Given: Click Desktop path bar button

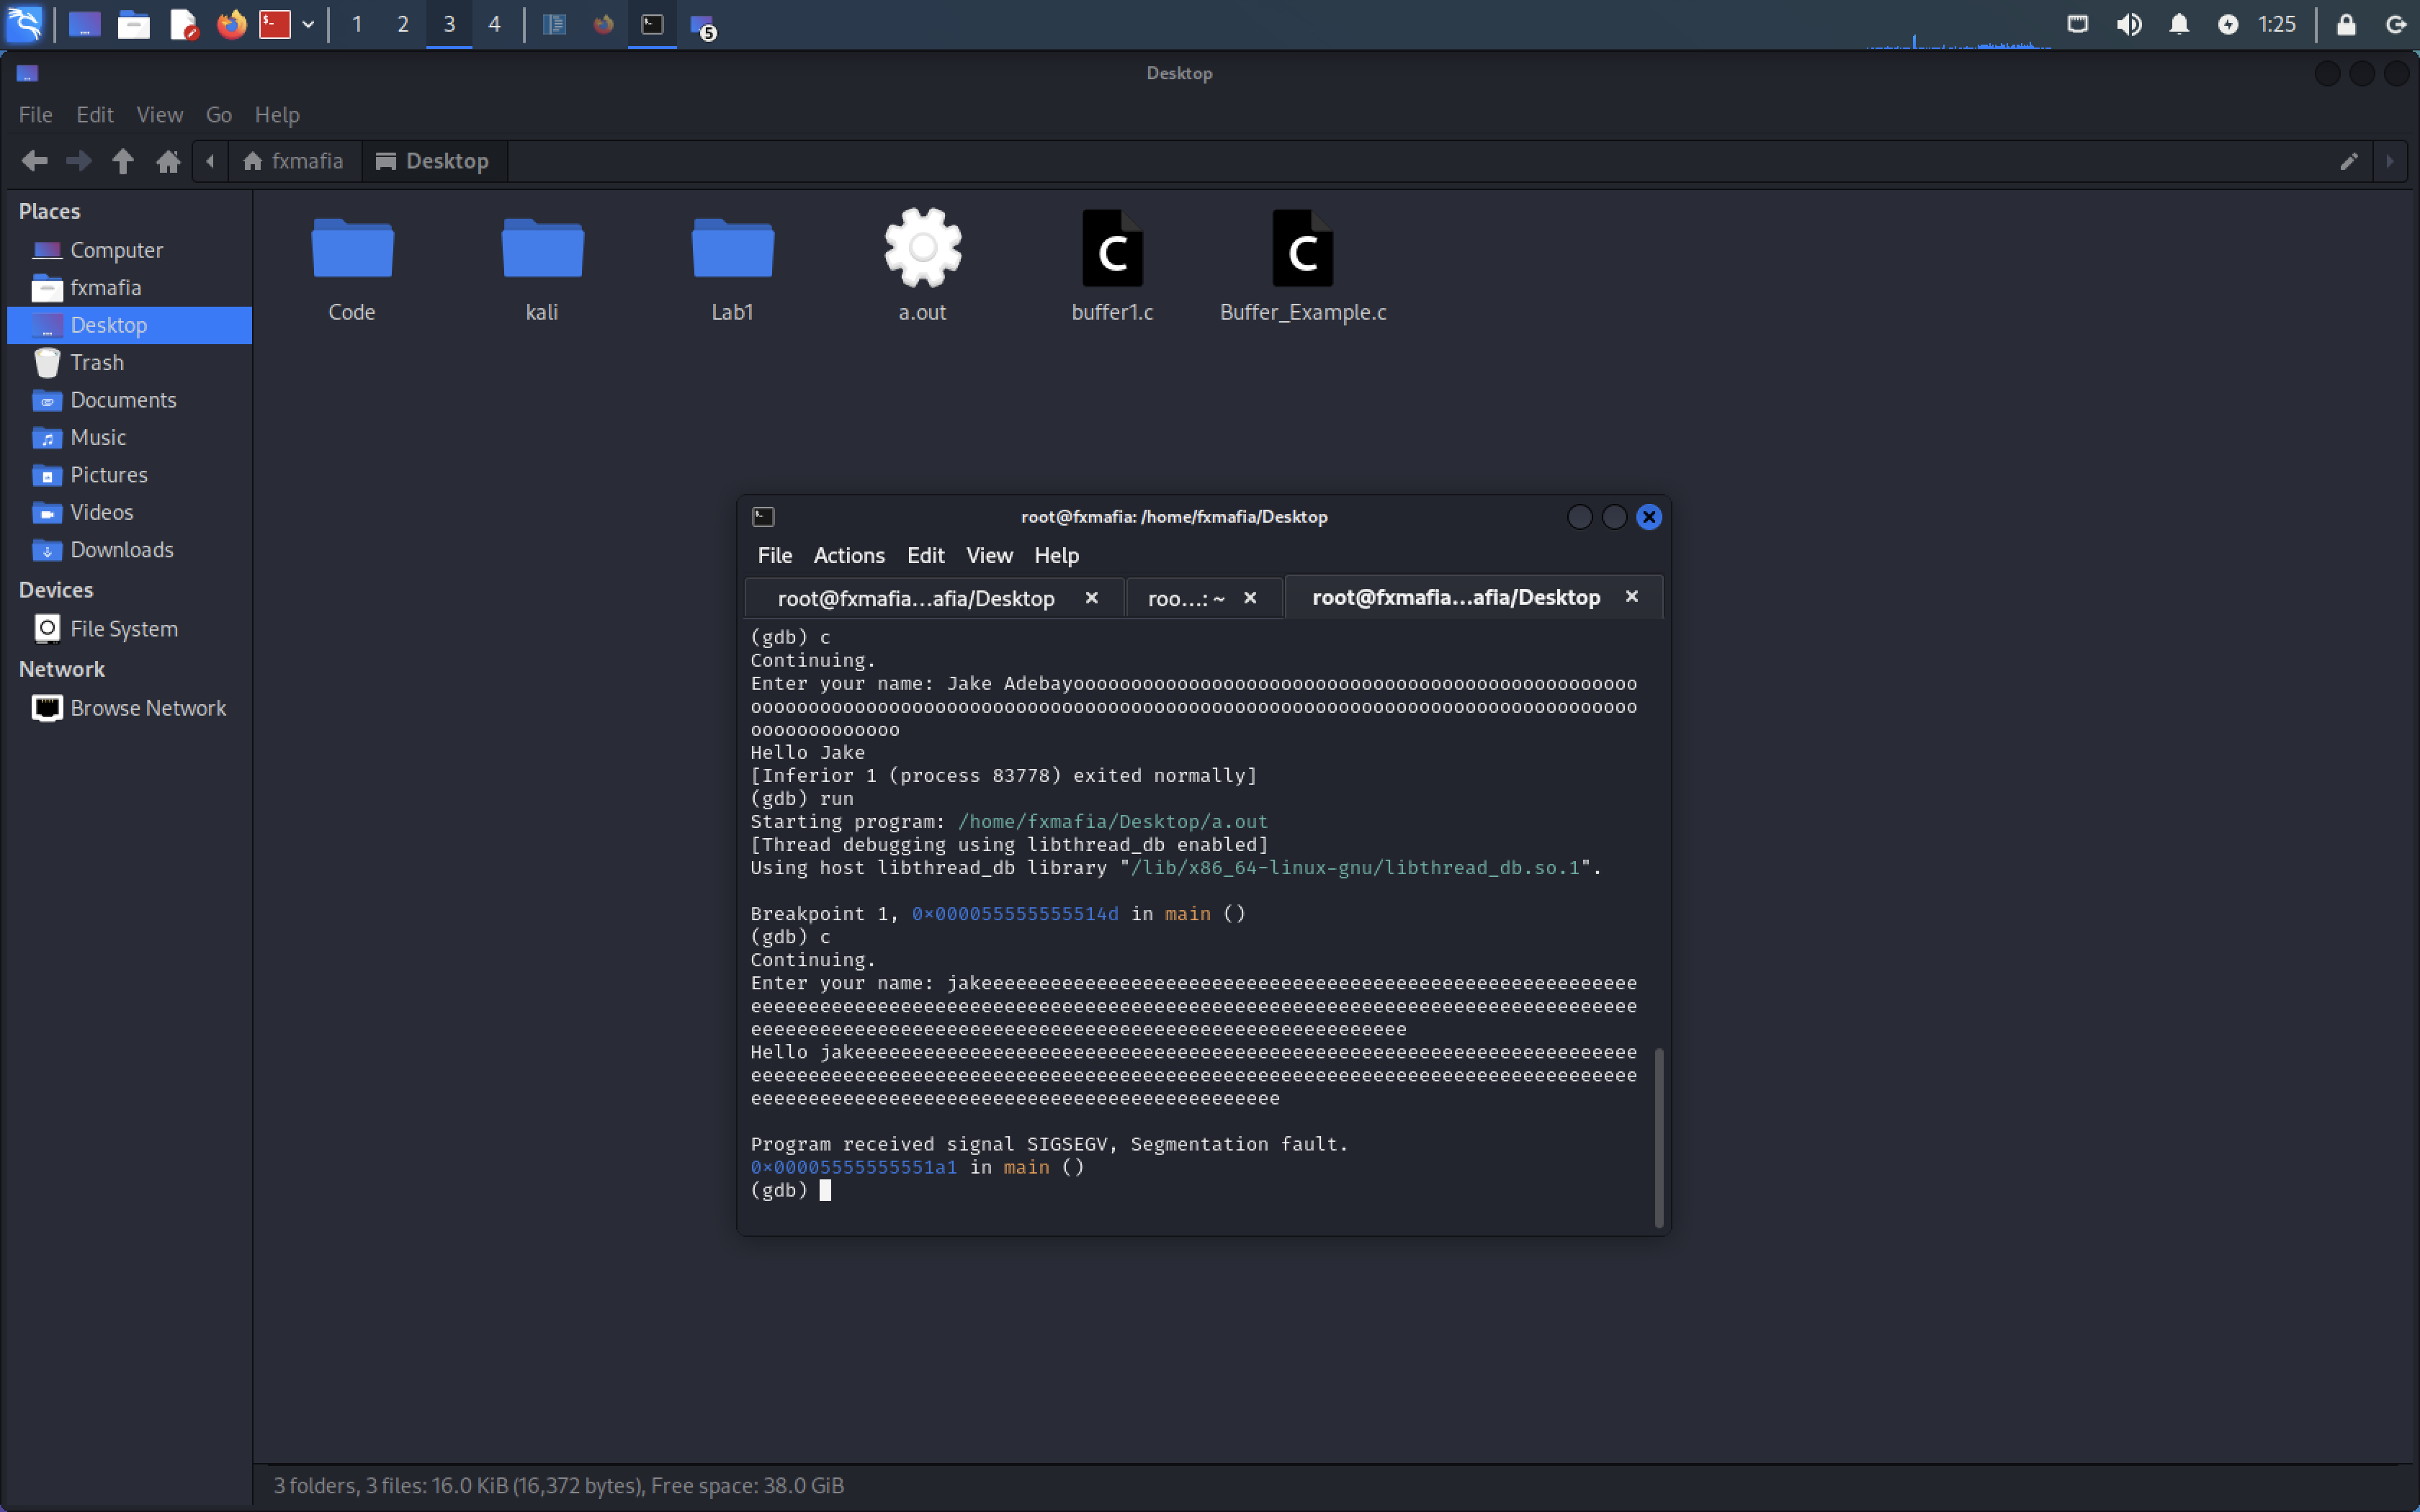Looking at the screenshot, I should [x=434, y=161].
